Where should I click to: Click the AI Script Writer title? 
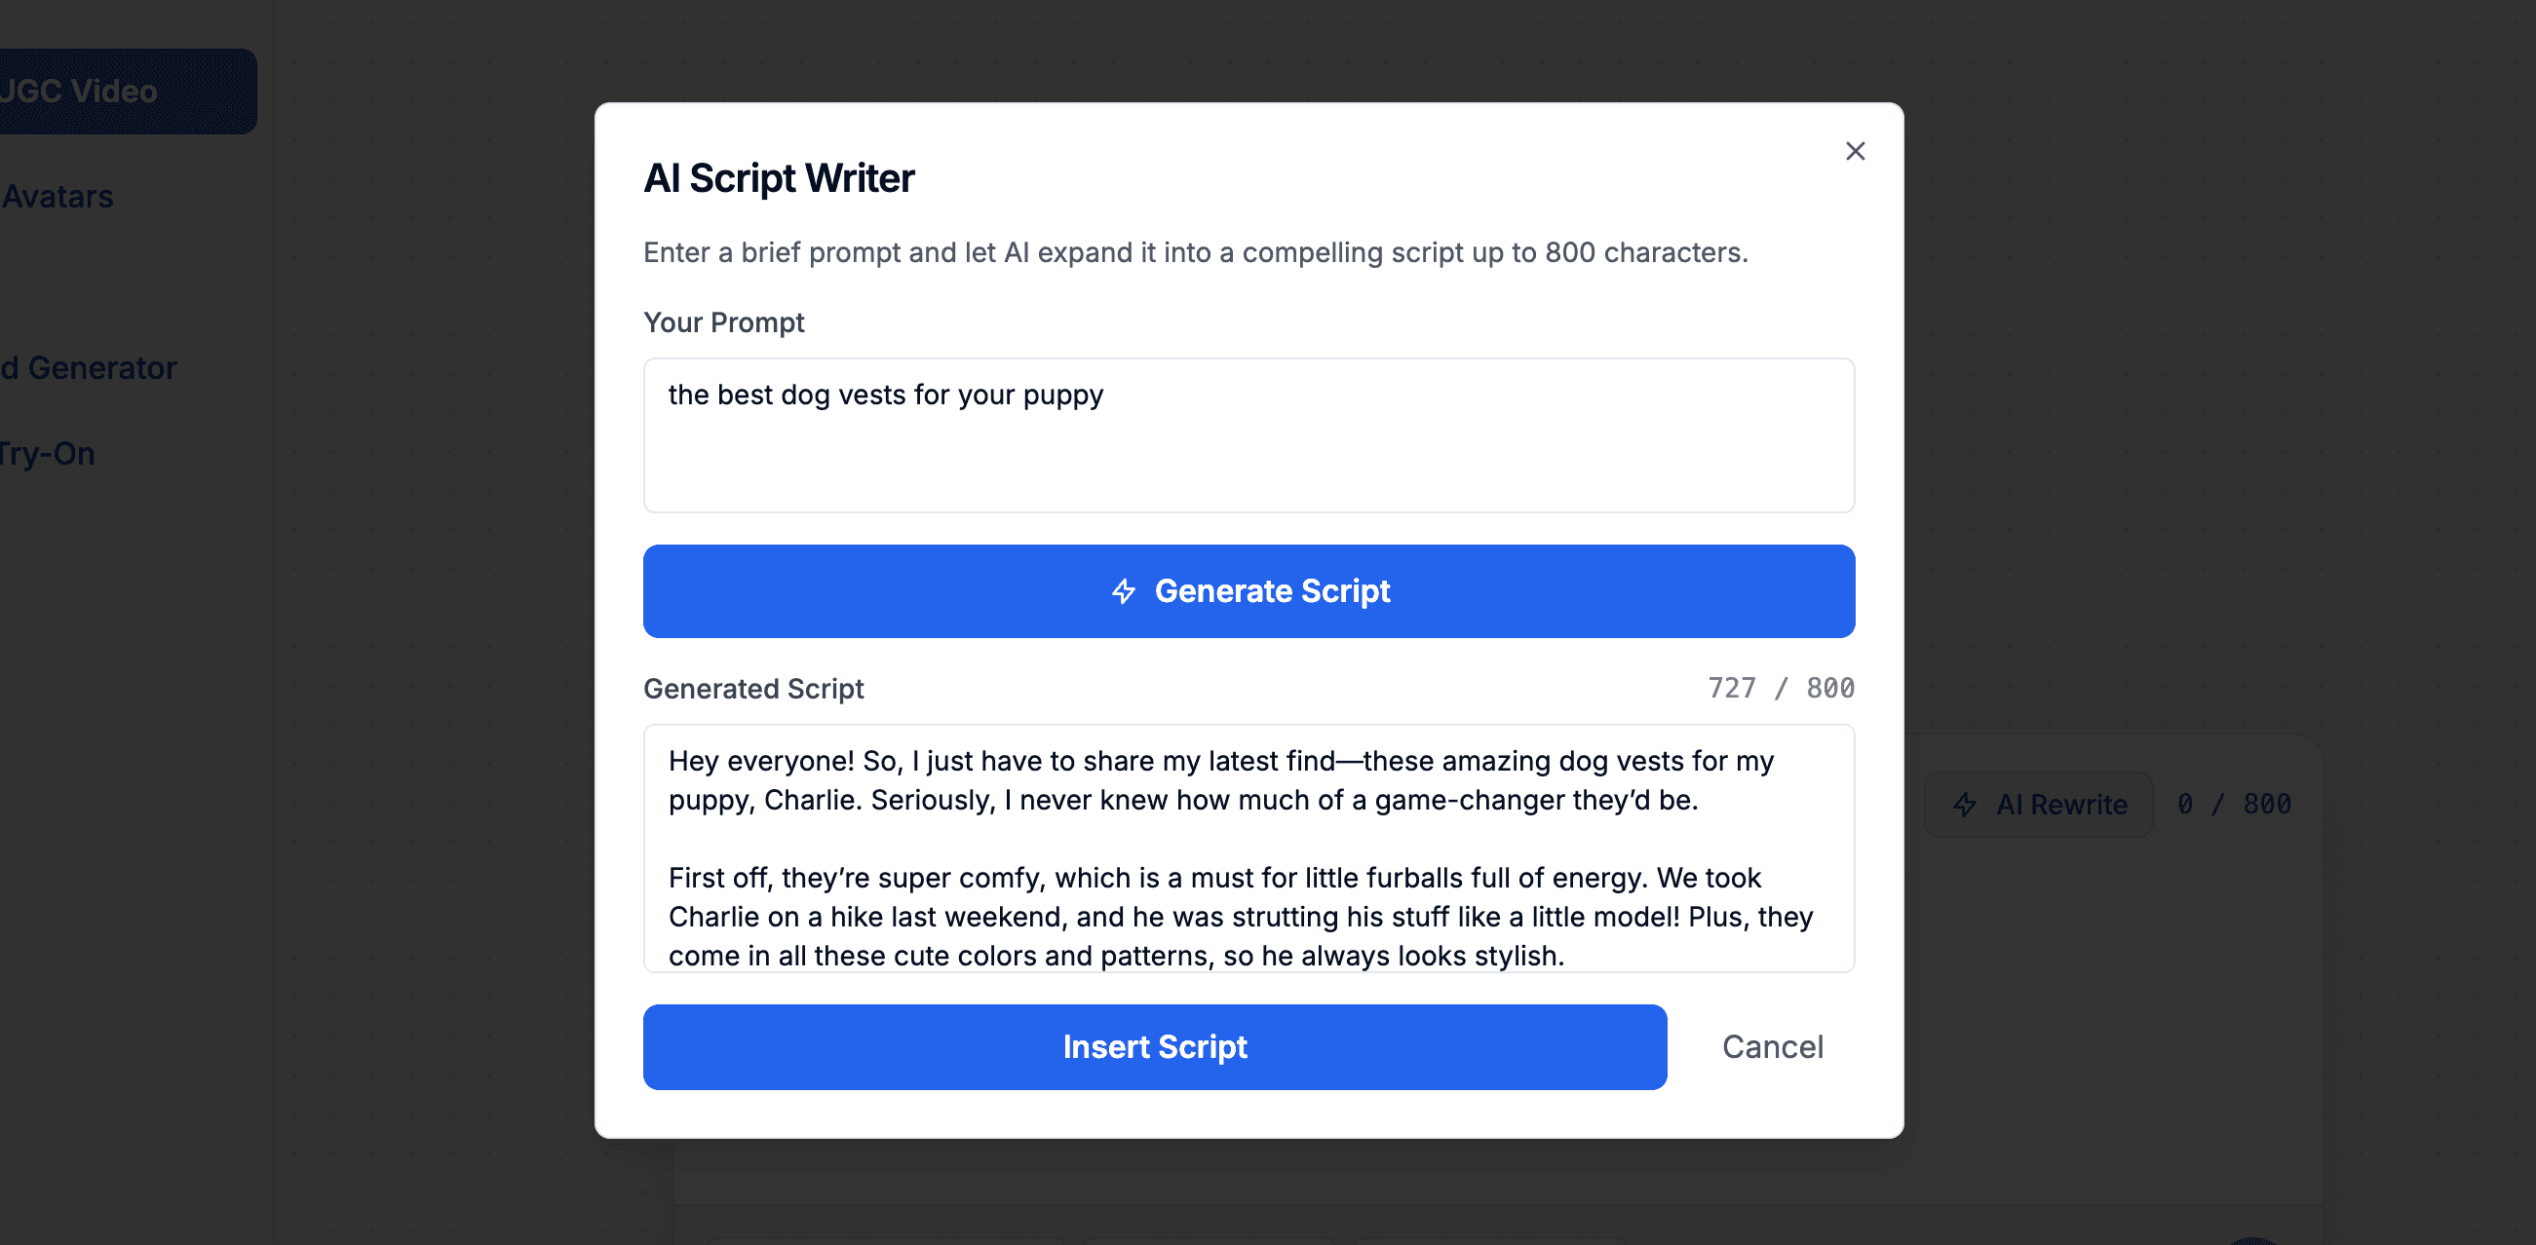pyautogui.click(x=779, y=178)
